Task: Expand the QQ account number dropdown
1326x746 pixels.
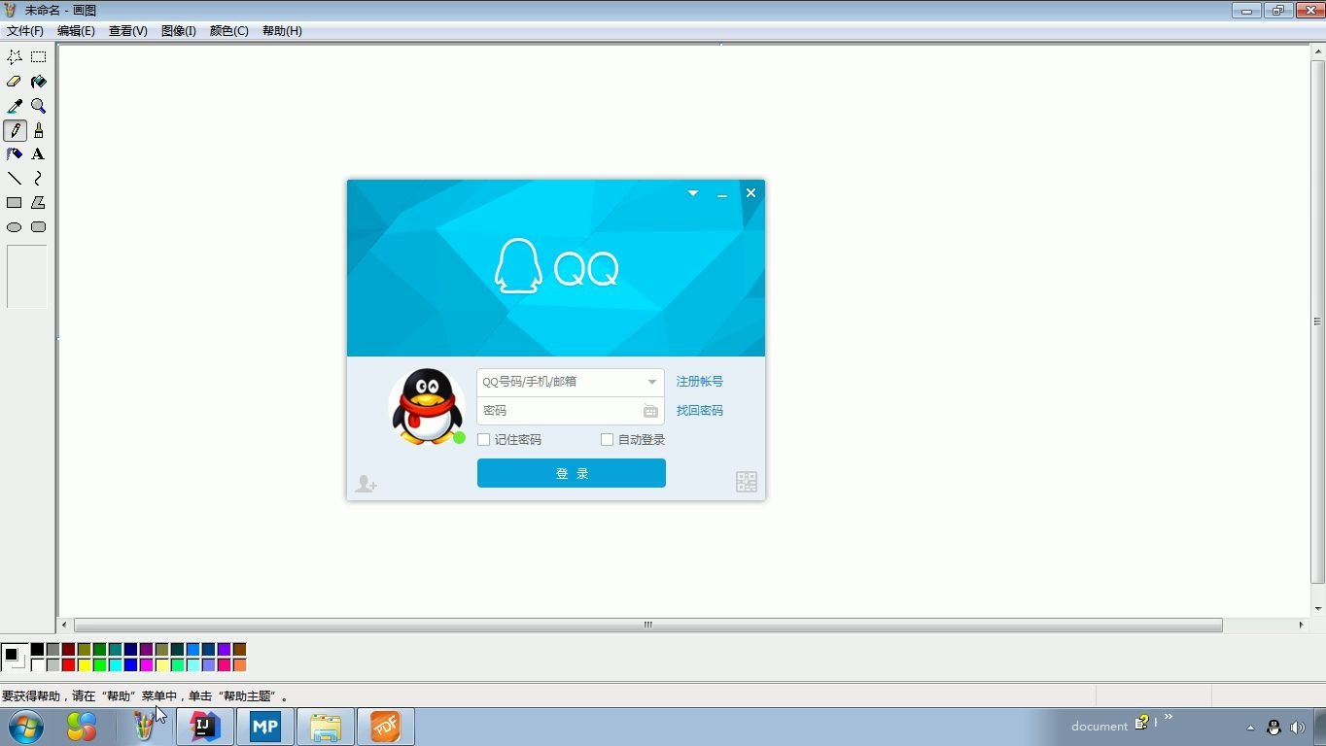Action: point(652,382)
